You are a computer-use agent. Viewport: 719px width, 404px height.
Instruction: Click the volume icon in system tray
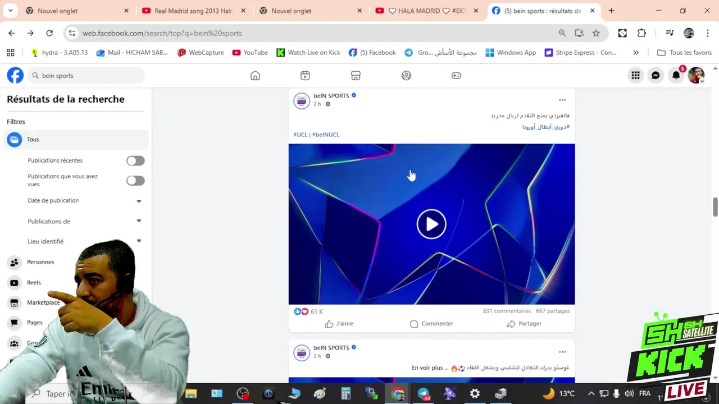[629, 393]
